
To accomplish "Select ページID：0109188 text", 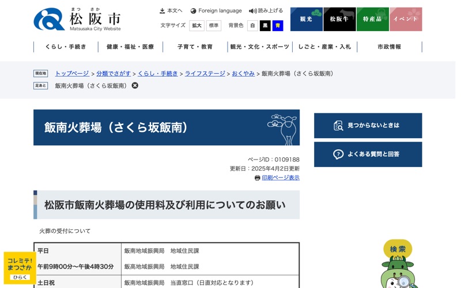I will pyautogui.click(x=273, y=160).
